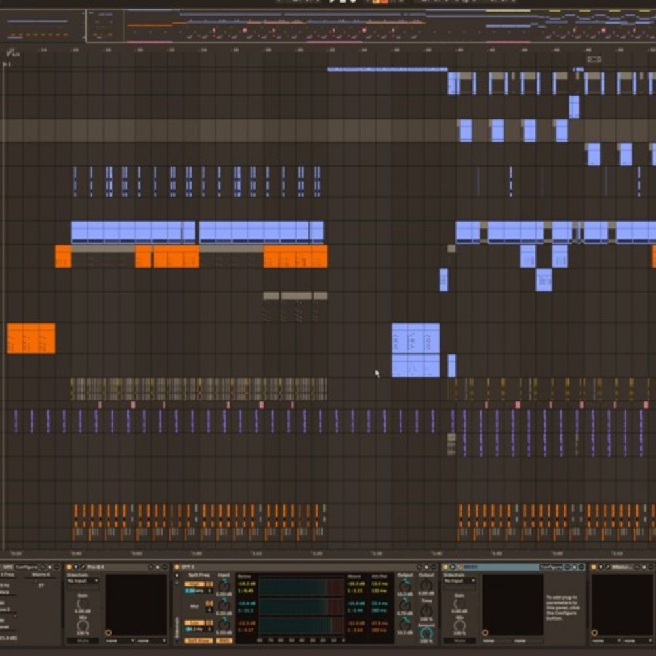This screenshot has height=656, width=656.
Task: Click the OTT hot-swap preset icon
Action: click(419, 567)
